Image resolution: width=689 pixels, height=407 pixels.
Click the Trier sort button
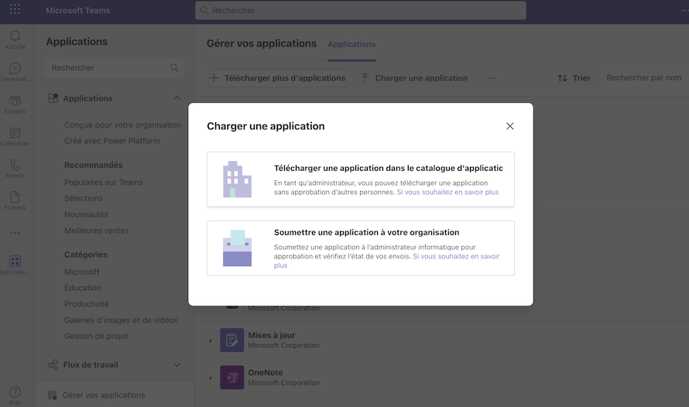(x=574, y=78)
